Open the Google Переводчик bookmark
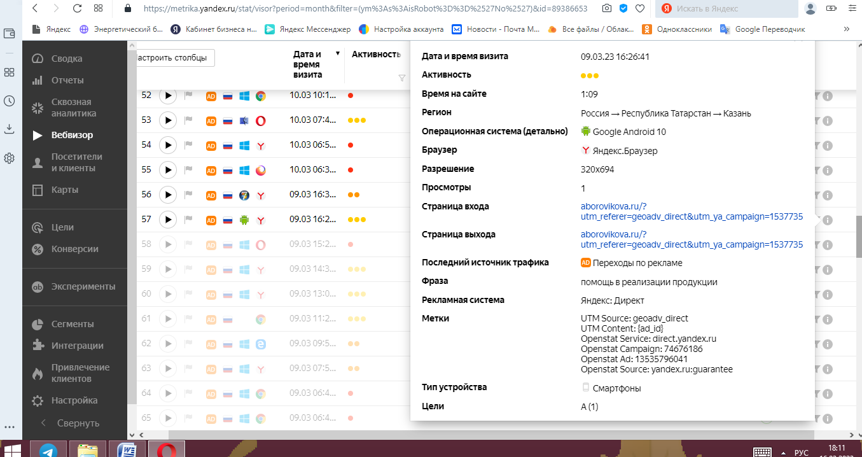Image resolution: width=862 pixels, height=457 pixels. (x=762, y=29)
